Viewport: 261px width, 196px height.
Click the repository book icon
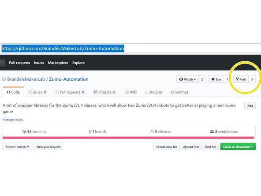click(x=4, y=79)
